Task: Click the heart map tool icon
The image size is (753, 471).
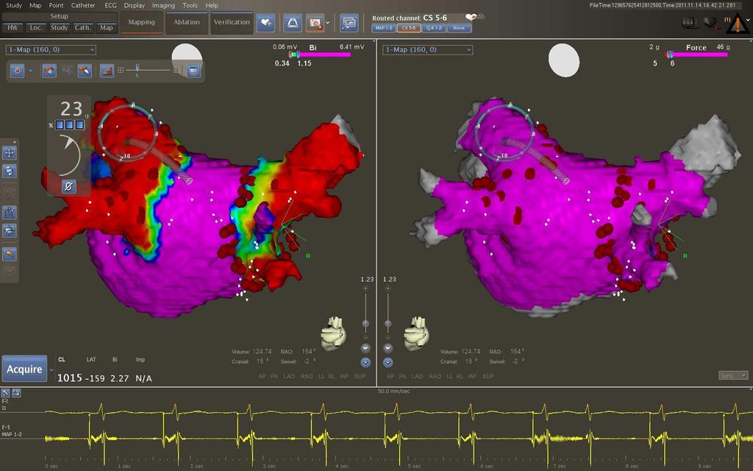Action: (x=49, y=71)
